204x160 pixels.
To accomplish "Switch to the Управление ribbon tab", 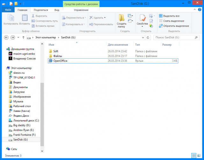I will pyautogui.click(x=81, y=10).
